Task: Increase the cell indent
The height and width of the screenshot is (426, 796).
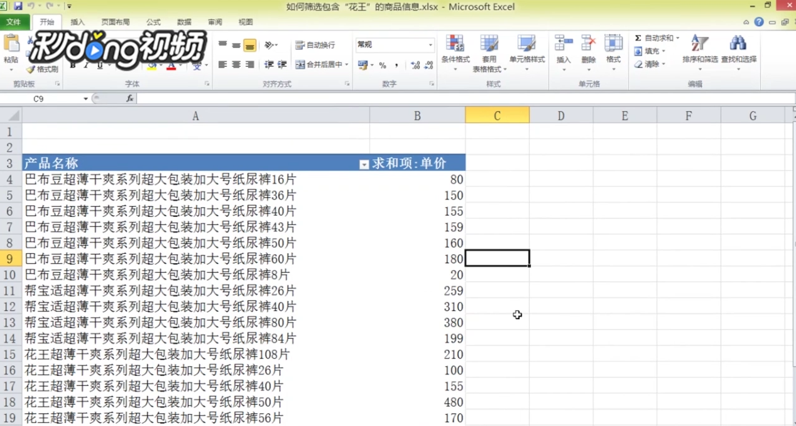Action: click(x=283, y=65)
